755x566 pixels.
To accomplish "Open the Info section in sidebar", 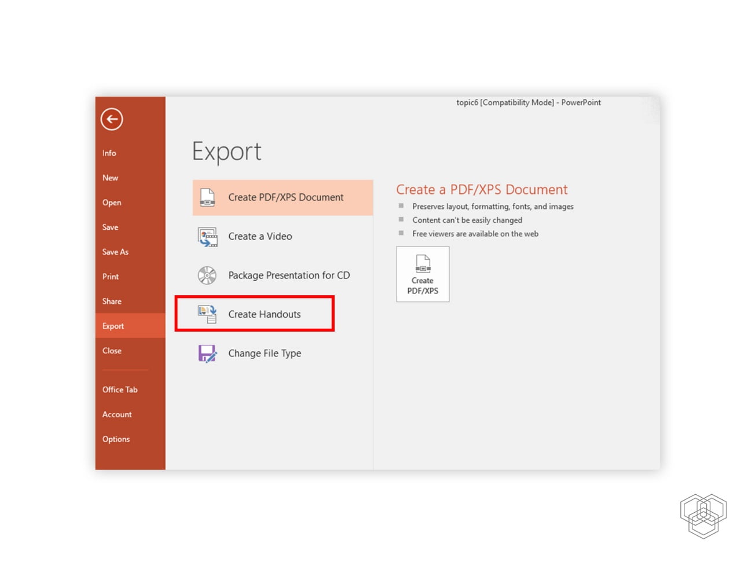I will (x=109, y=153).
